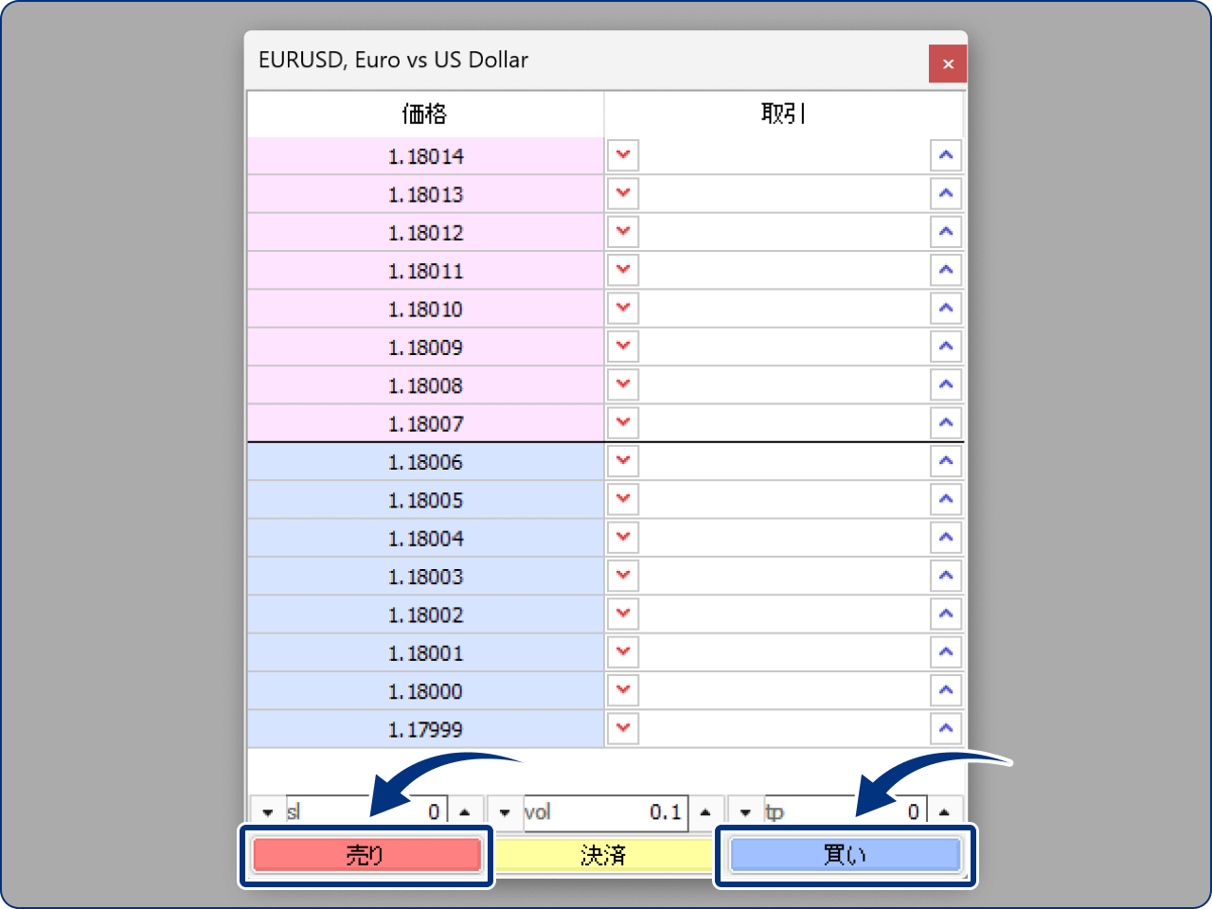The image size is (1212, 909).
Task: Increase the sl stop loss value
Action: tap(464, 812)
